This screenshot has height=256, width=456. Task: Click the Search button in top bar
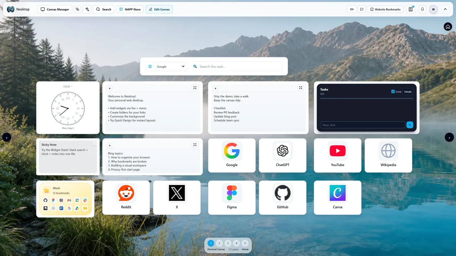[x=104, y=9]
